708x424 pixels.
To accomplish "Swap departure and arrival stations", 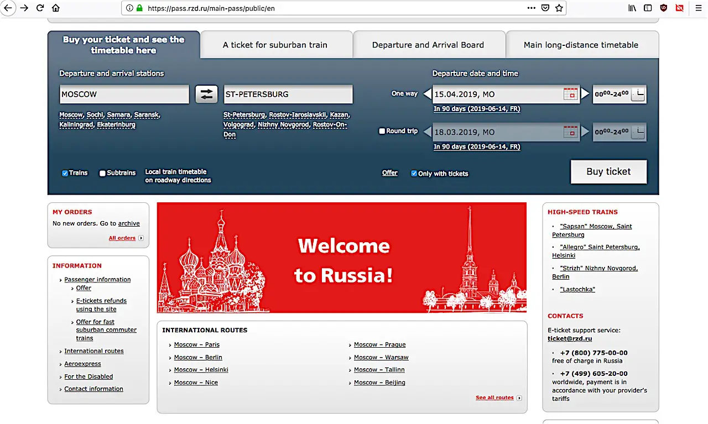I will (207, 94).
